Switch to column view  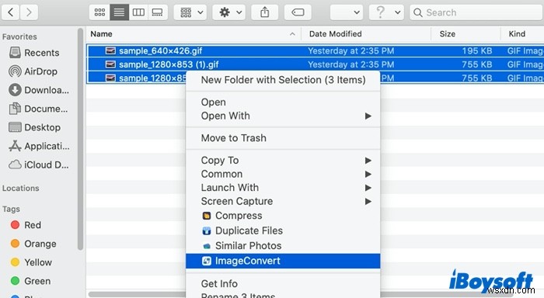(138, 12)
